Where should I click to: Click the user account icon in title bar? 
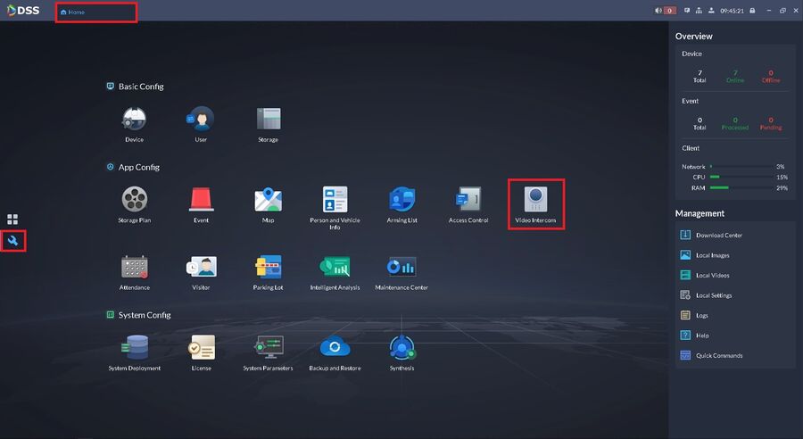coord(711,11)
